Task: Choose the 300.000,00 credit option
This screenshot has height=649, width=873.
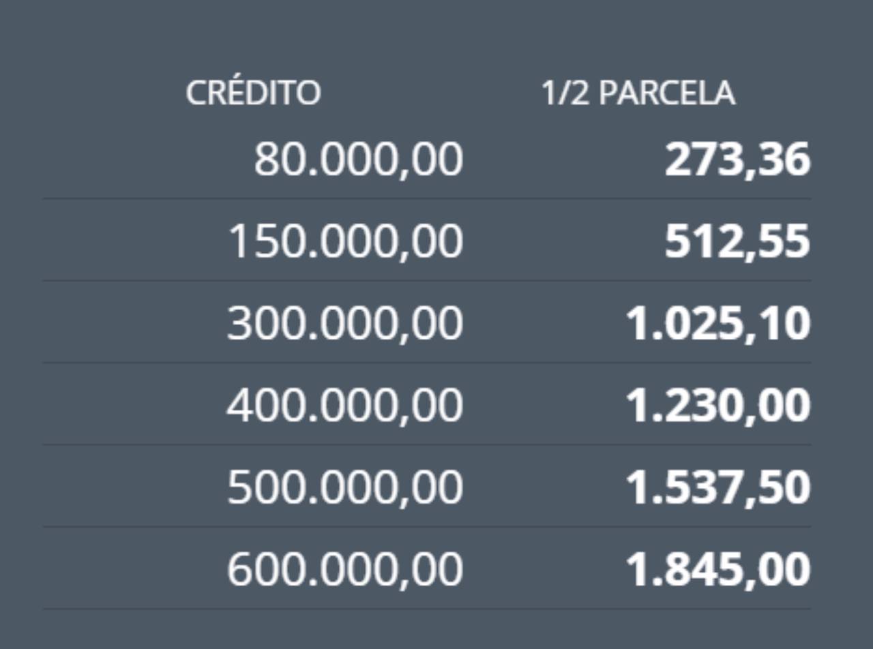Action: [345, 324]
